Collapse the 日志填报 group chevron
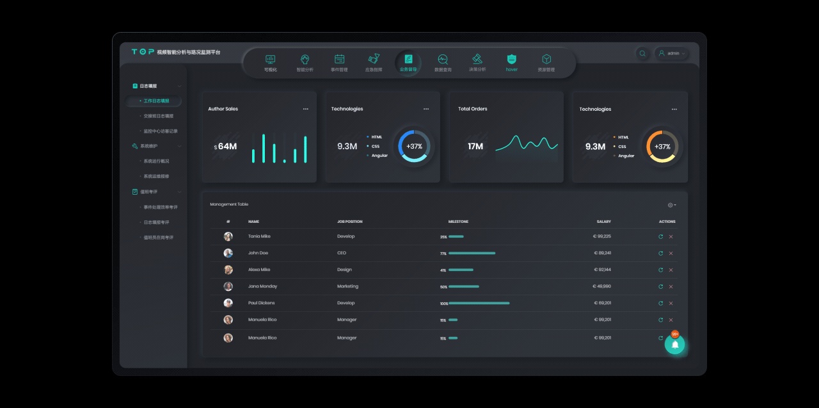This screenshot has height=408, width=819. [x=179, y=86]
